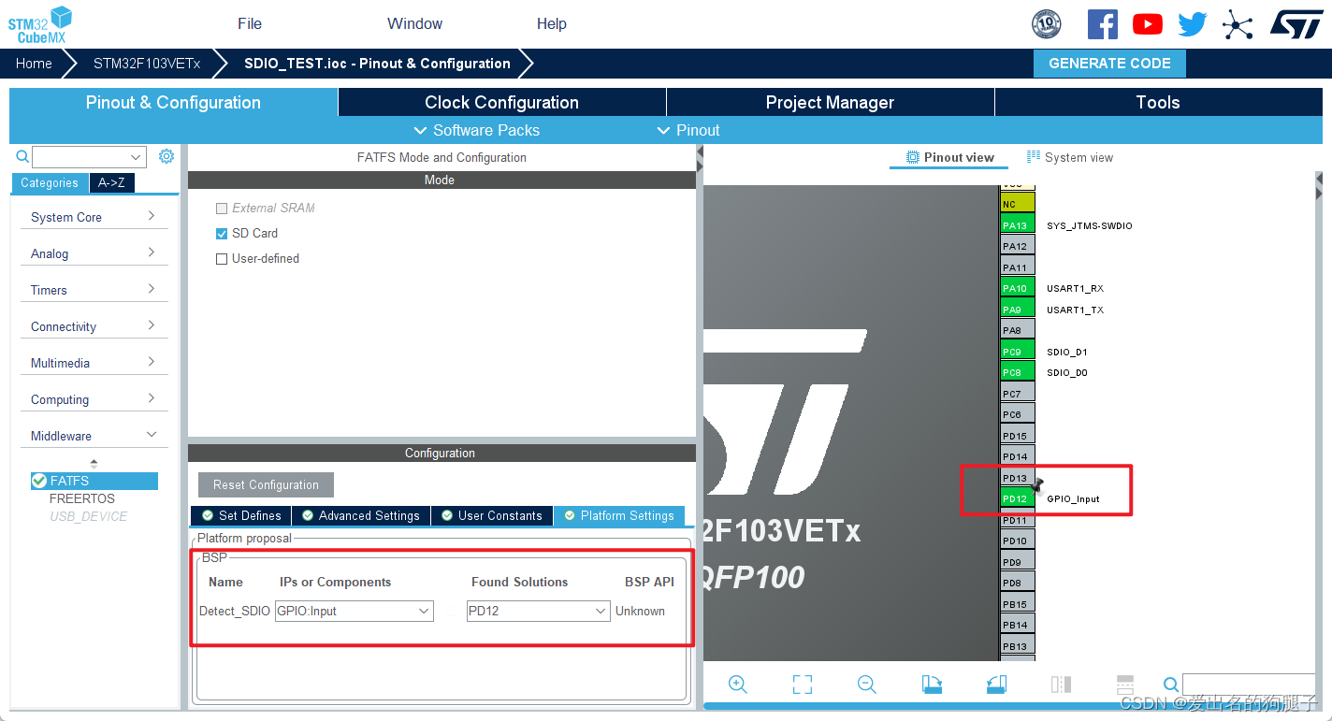The height and width of the screenshot is (721, 1332).
Task: Switch to the System view
Action: [1070, 157]
